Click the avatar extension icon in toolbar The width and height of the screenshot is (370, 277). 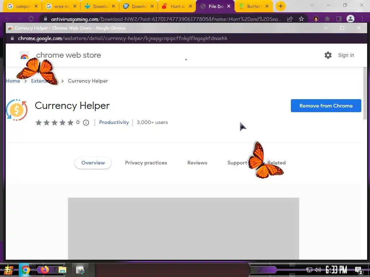point(316,19)
